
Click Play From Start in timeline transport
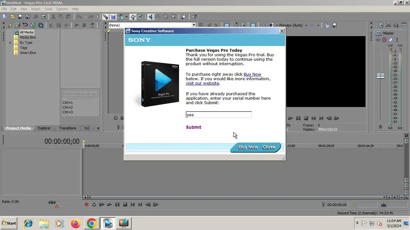pyautogui.click(x=102, y=204)
